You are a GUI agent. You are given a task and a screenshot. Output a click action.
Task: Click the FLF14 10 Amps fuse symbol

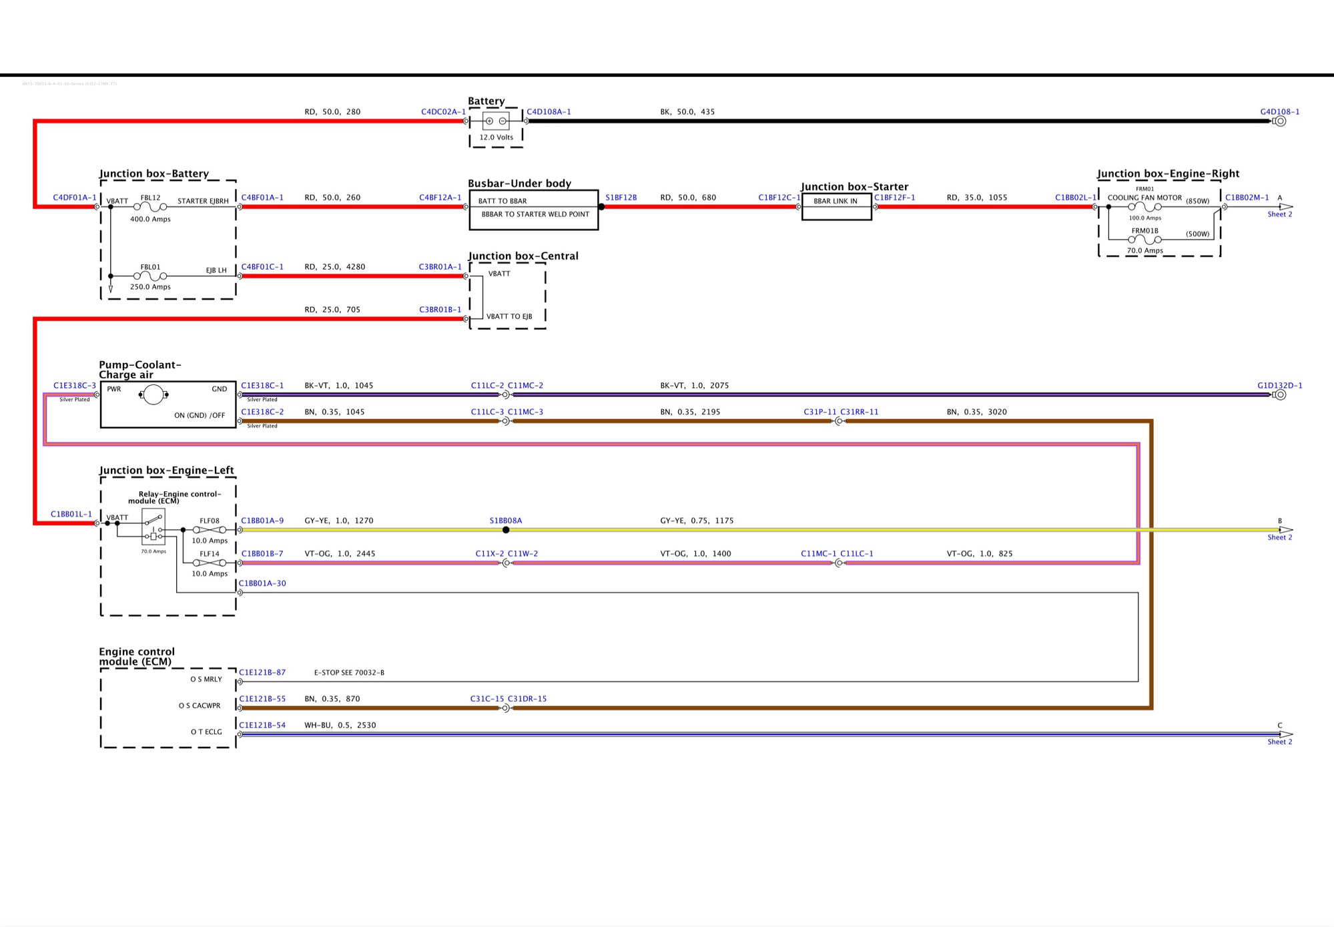[x=209, y=563]
